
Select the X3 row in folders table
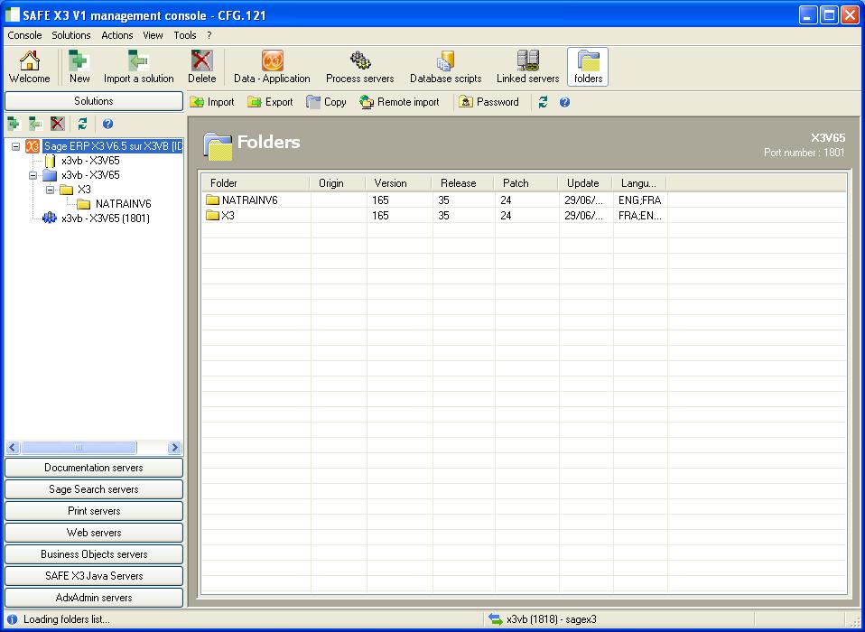pos(523,216)
